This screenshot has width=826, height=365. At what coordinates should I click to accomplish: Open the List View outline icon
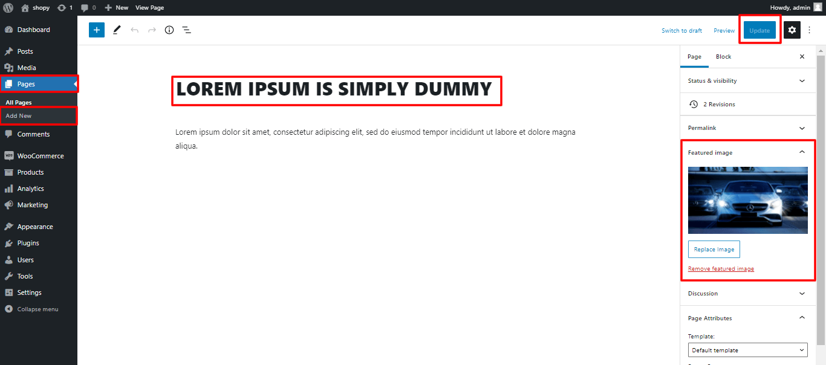click(x=187, y=30)
